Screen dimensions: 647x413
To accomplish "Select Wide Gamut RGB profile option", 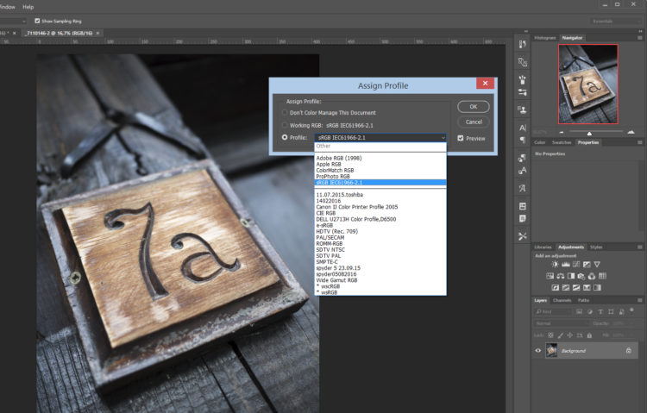I will click(338, 280).
